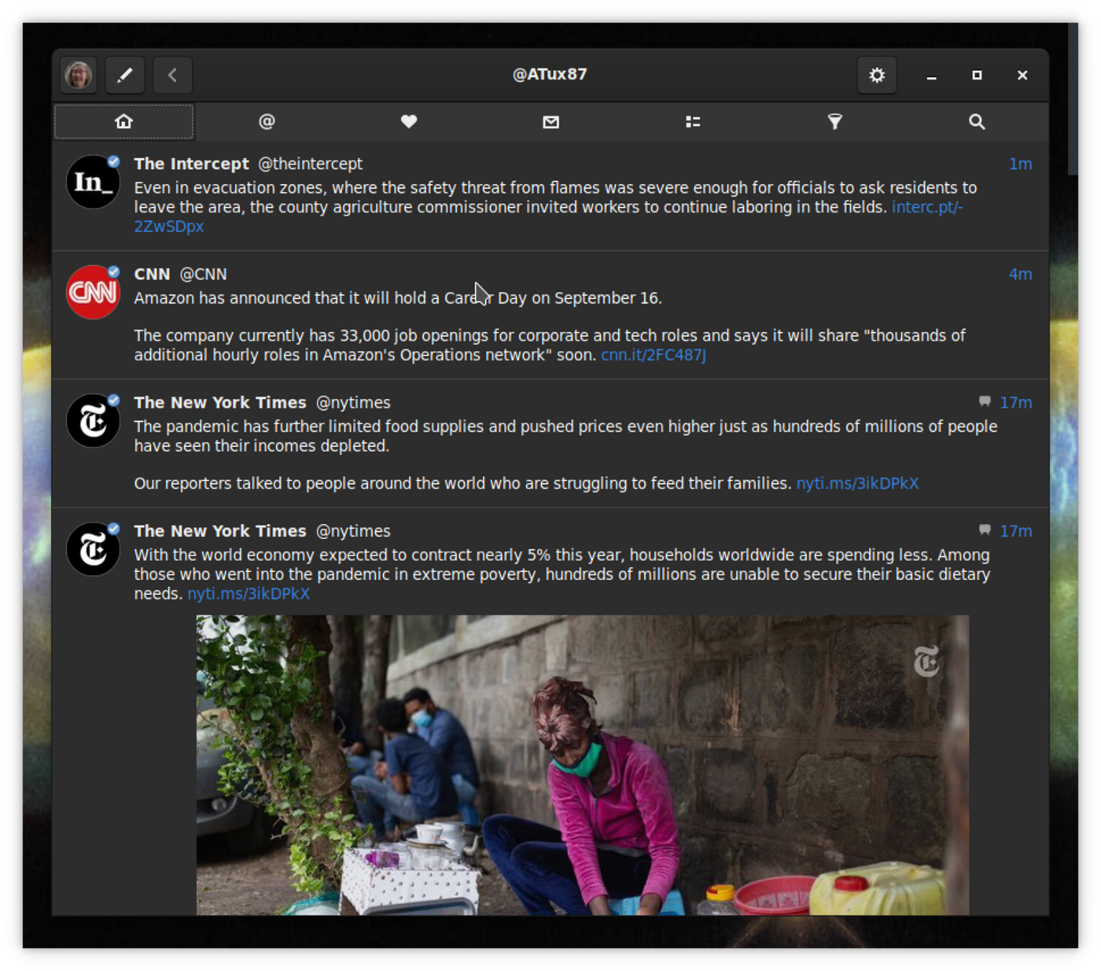
Task: Show the Favorites heart tab
Action: coord(409,122)
